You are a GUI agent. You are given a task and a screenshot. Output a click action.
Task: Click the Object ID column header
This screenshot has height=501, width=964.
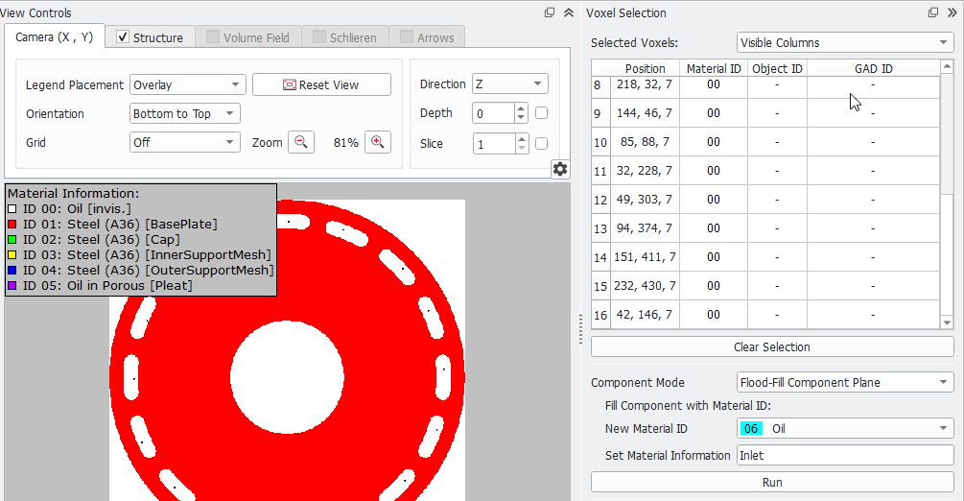click(x=777, y=68)
